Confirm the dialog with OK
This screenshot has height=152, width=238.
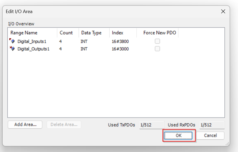(x=178, y=135)
